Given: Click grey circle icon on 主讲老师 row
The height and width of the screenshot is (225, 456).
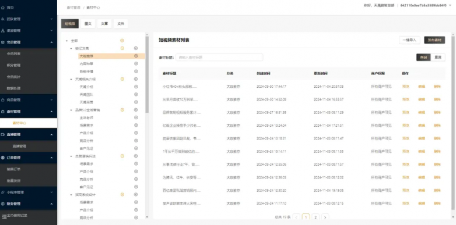Looking at the screenshot, I should click(x=136, y=117).
